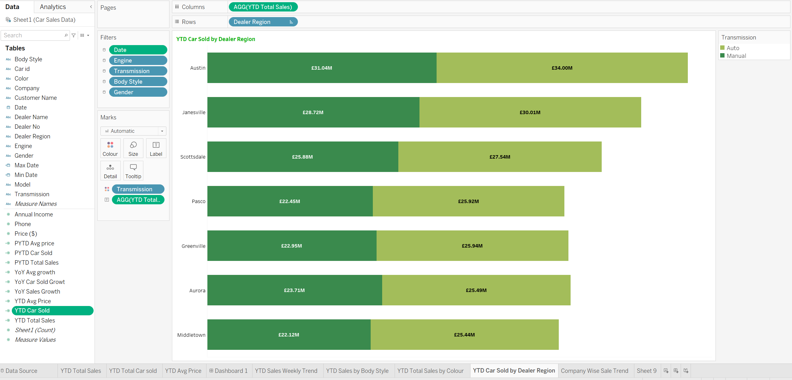The width and height of the screenshot is (792, 380).
Task: Click the Auto legend colour swatch
Action: [722, 48]
